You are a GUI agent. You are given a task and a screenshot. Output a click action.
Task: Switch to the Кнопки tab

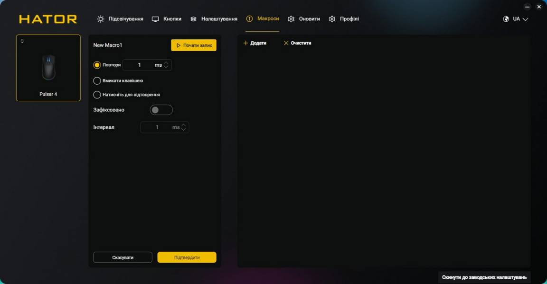point(166,19)
